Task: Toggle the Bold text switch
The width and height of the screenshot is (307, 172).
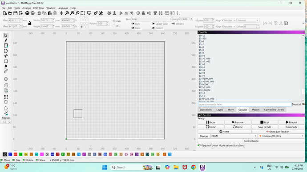Action: [x=133, y=23]
